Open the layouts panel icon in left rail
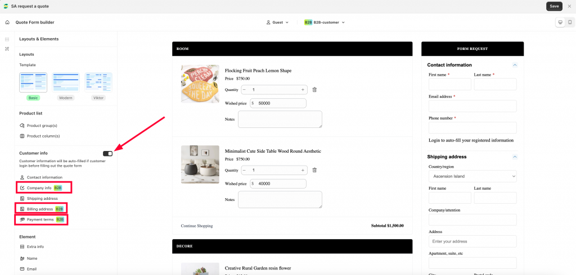 click(x=7, y=39)
